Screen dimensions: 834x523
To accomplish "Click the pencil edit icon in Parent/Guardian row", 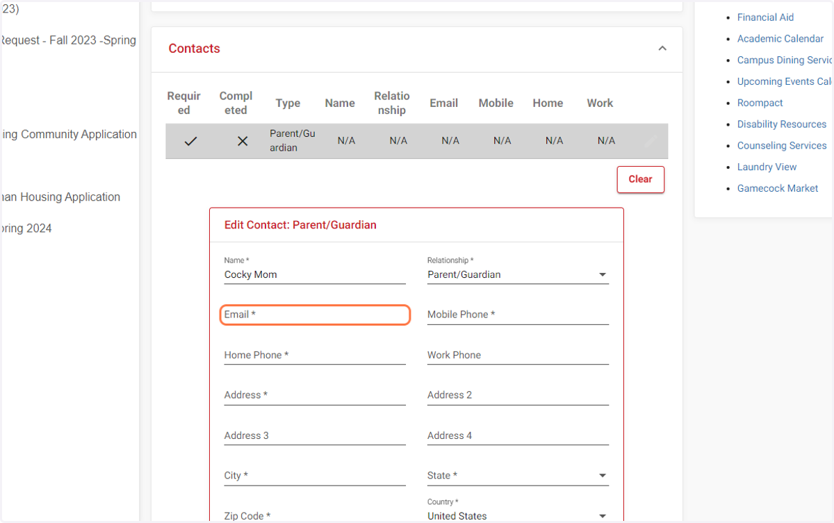I will [651, 141].
